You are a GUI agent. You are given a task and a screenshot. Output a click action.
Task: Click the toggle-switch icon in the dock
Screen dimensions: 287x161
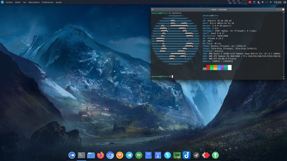tap(72, 155)
